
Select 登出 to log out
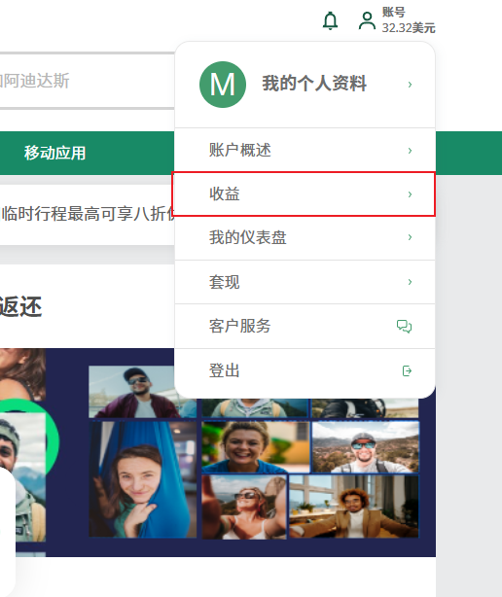click(x=305, y=370)
